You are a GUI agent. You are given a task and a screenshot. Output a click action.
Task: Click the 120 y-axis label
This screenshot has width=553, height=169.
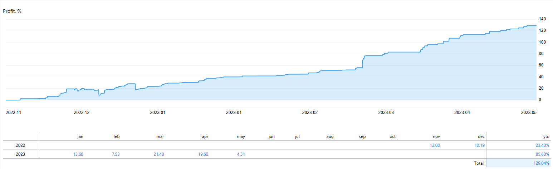tap(542, 30)
